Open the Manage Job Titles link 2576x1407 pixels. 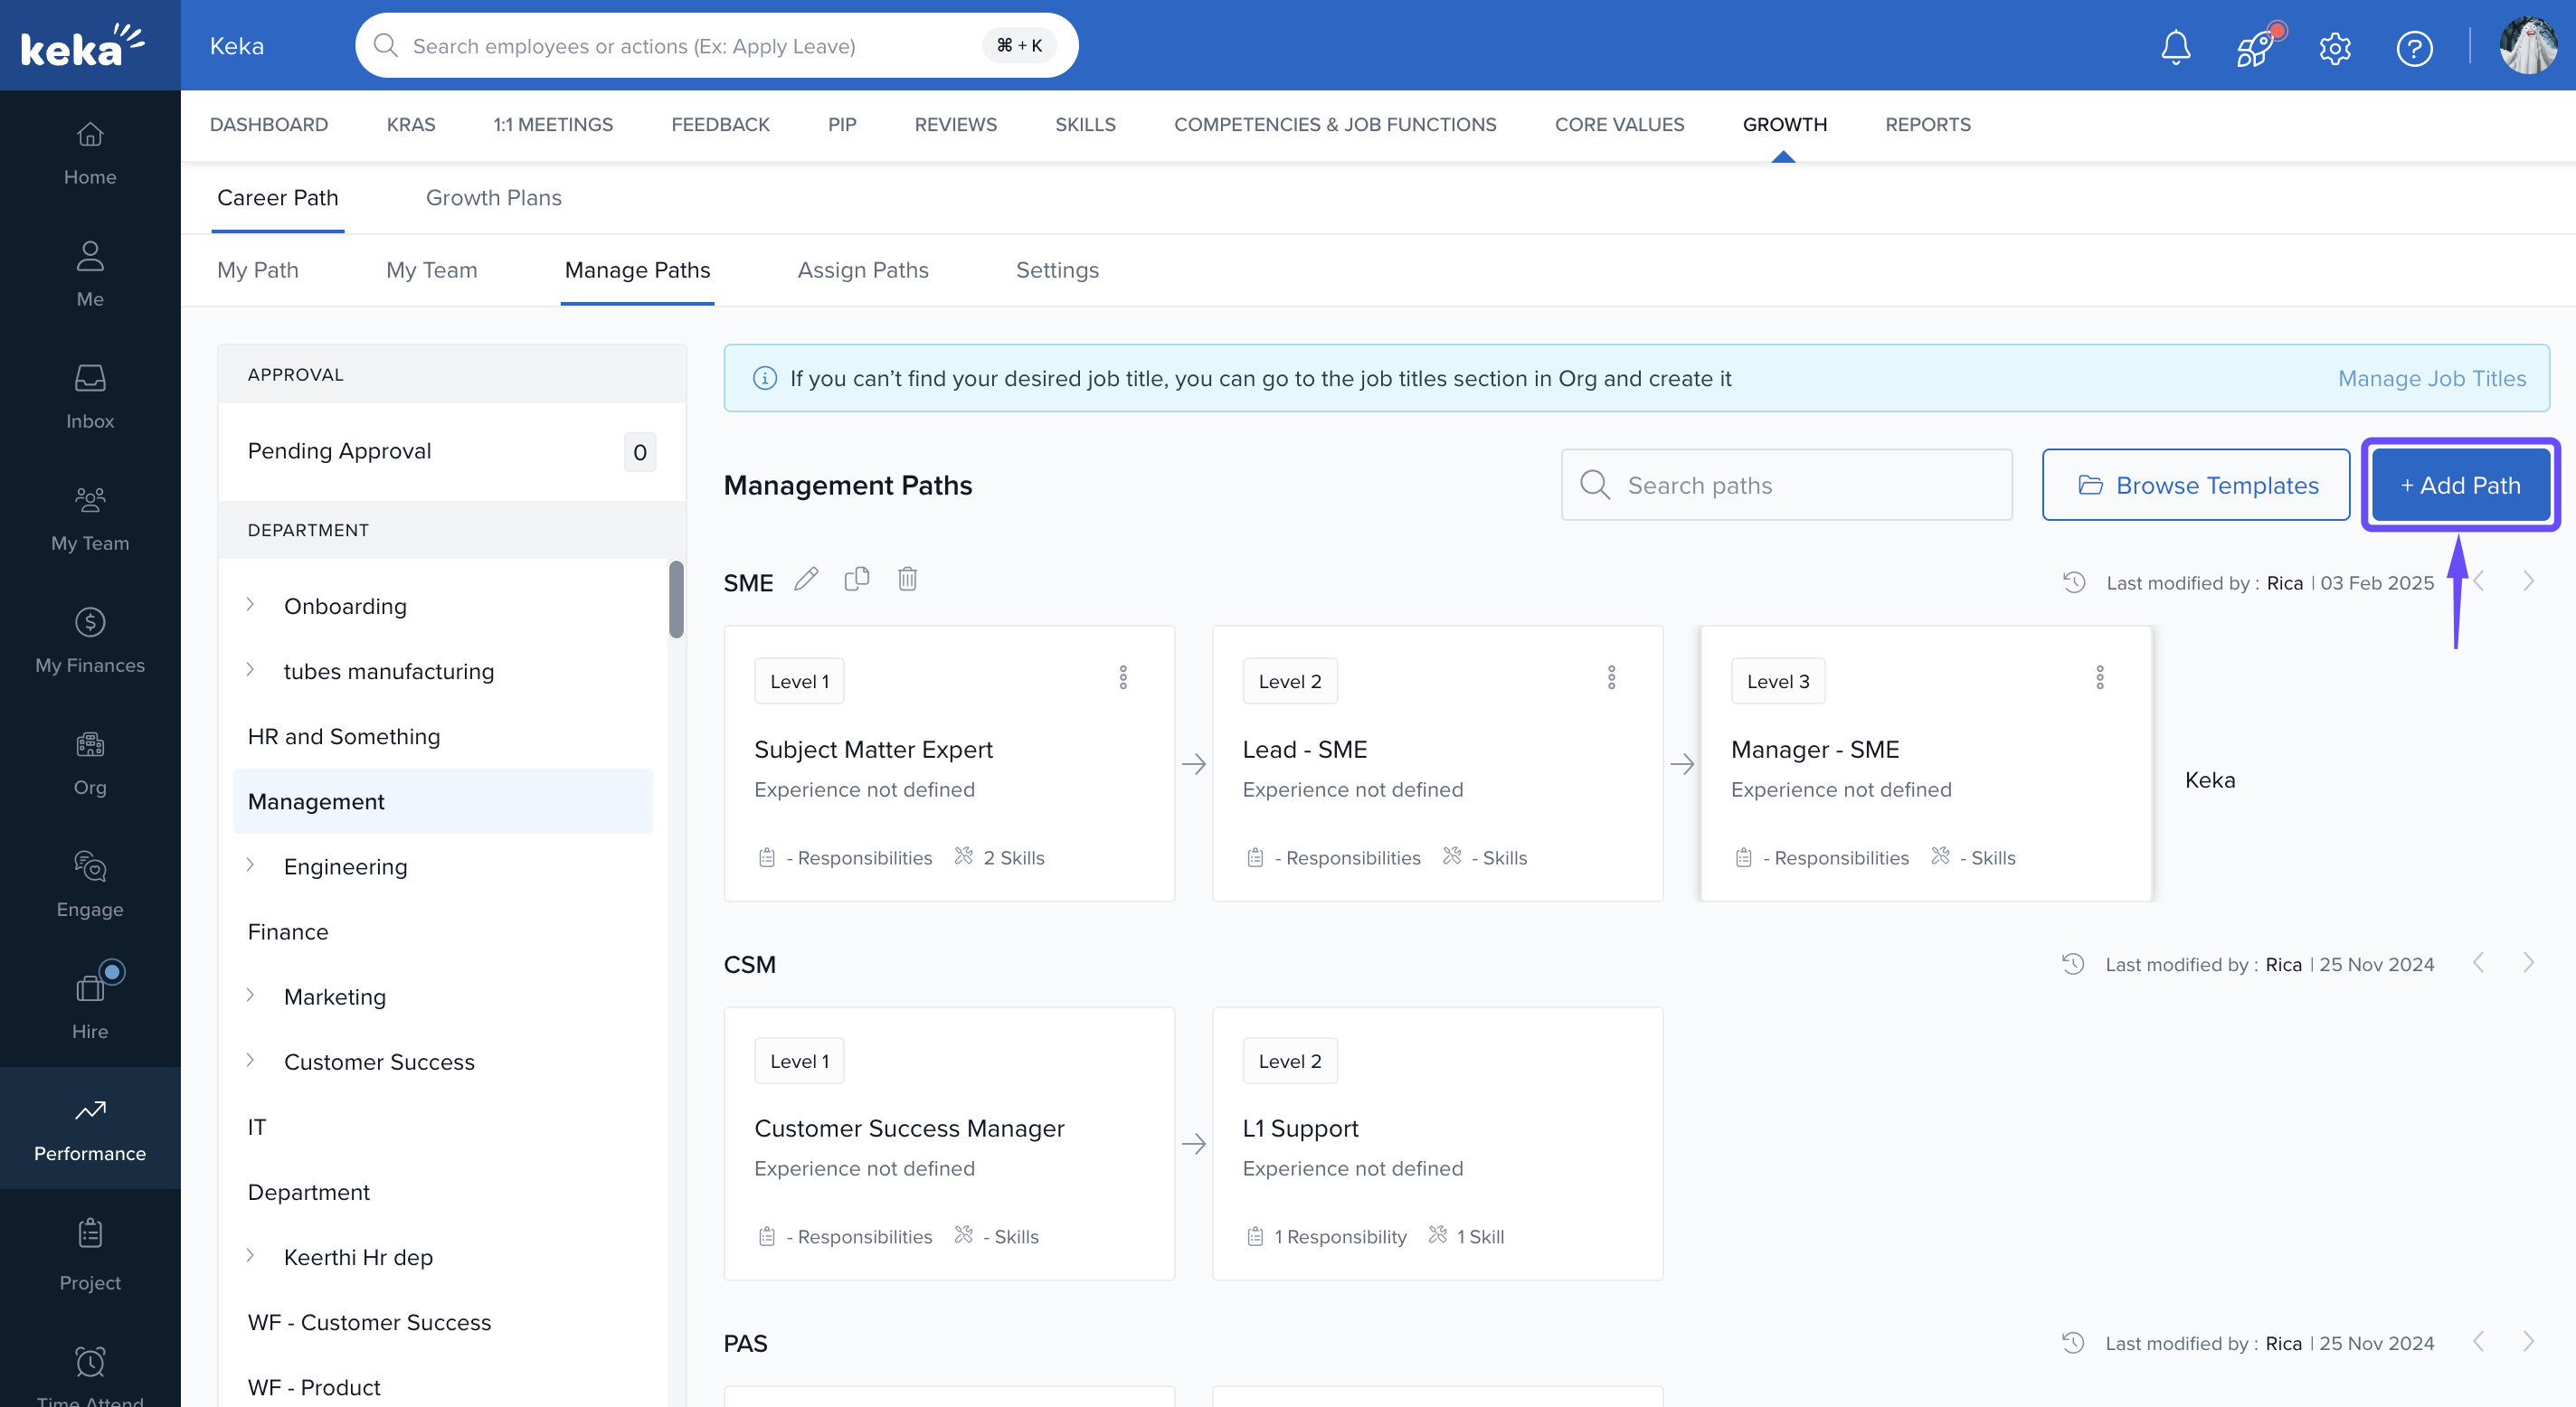pyautogui.click(x=2431, y=379)
